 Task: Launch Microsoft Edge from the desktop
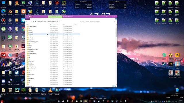3,13
